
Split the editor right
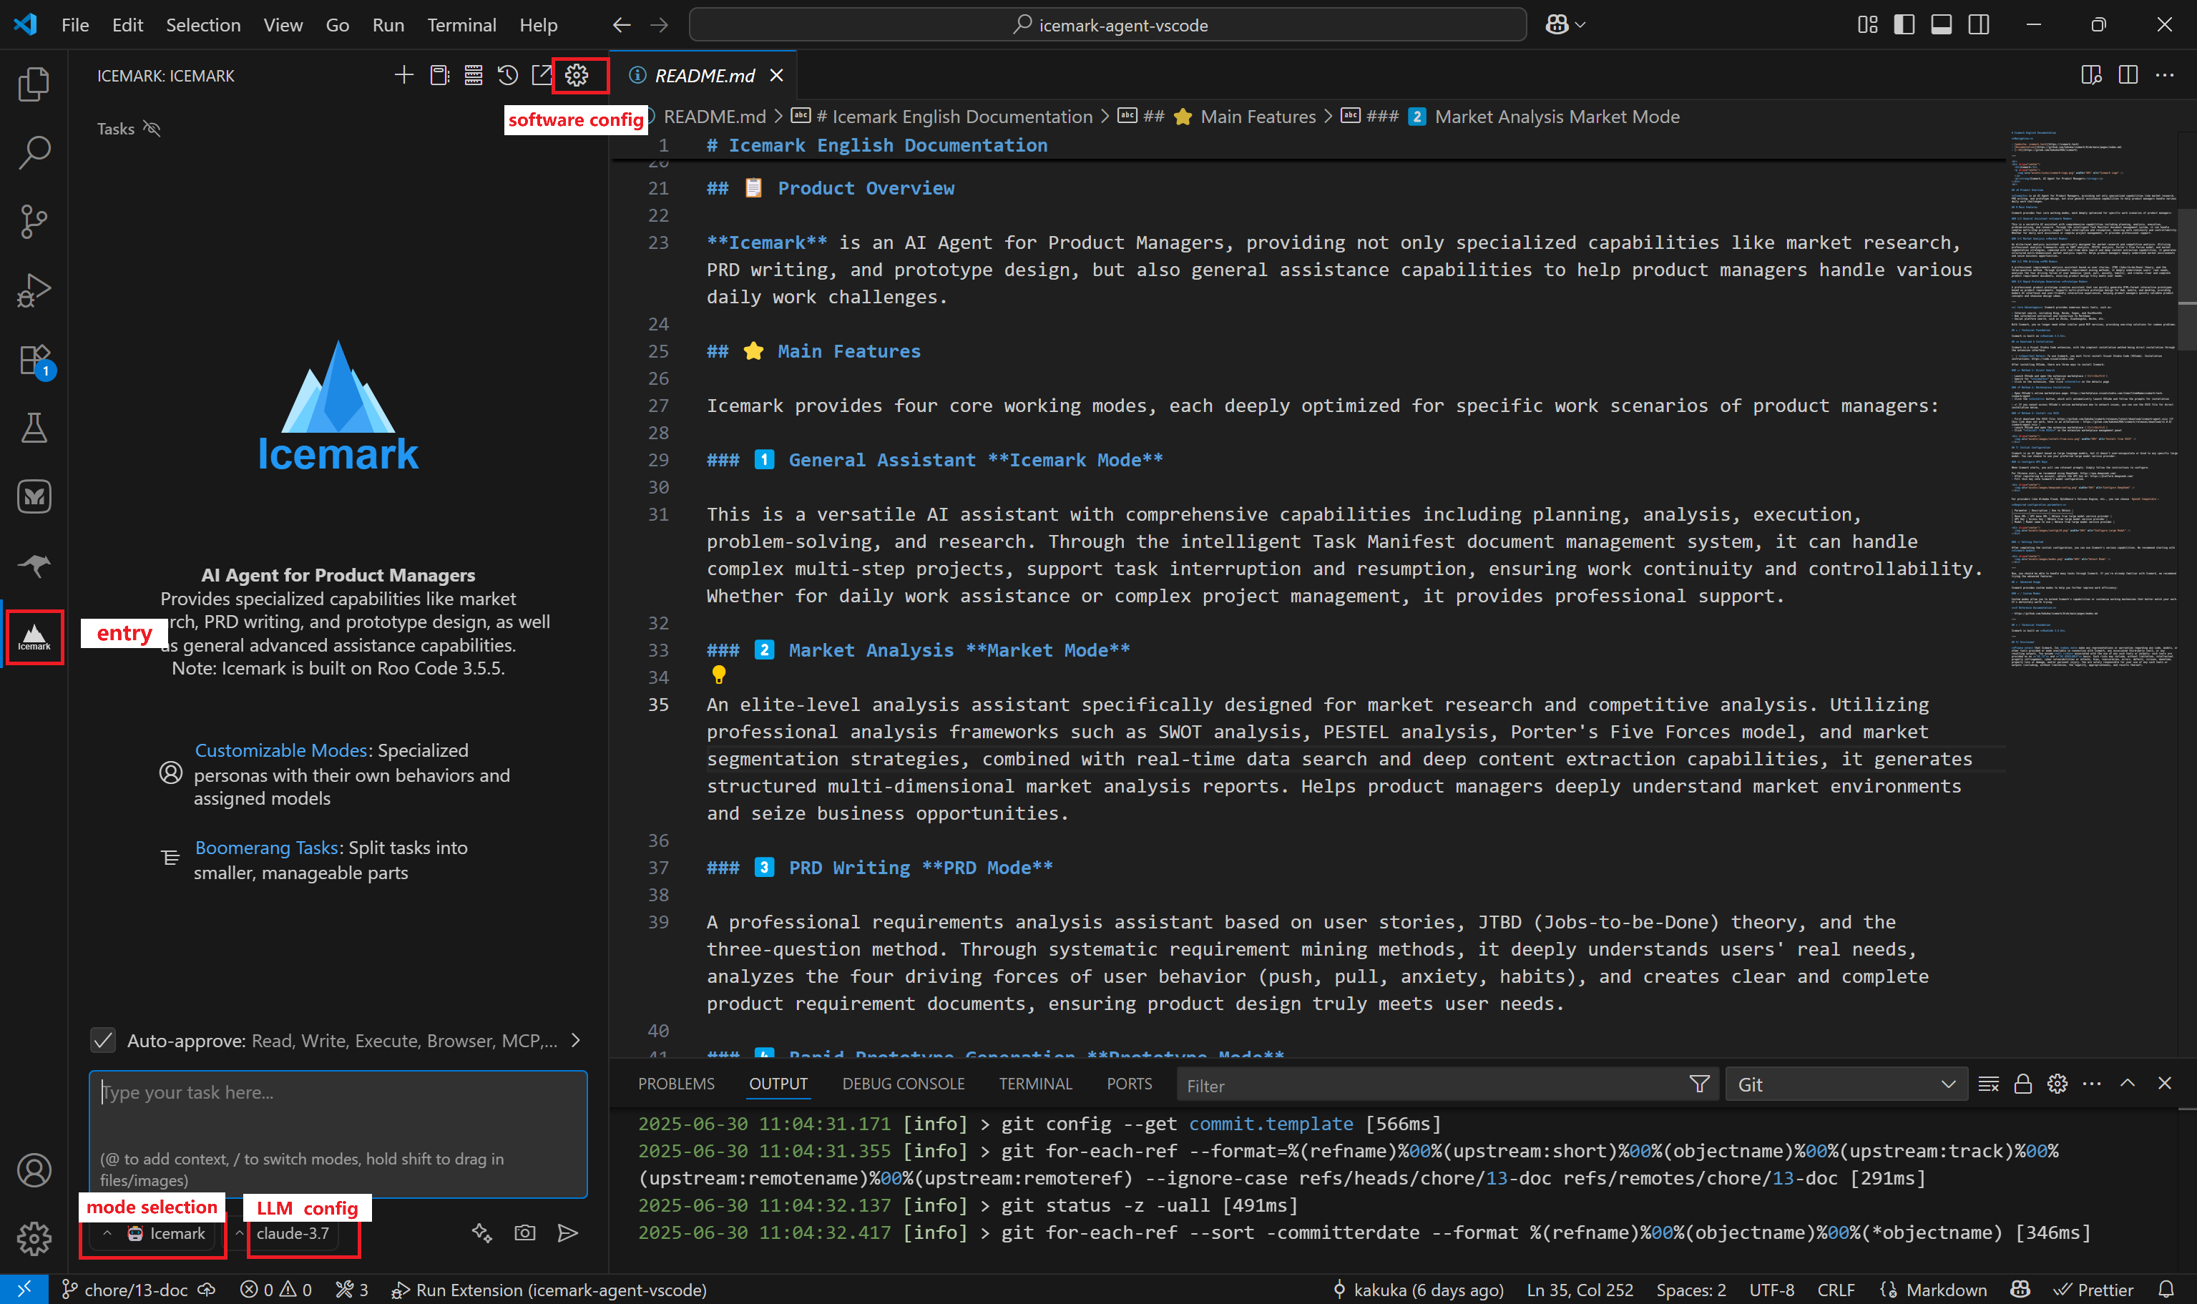(x=2128, y=76)
